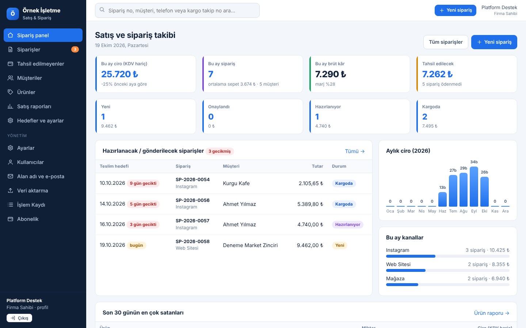Open the Ürün raporu link
Screen dimensions: 526x328
pyautogui.click(x=492, y=313)
